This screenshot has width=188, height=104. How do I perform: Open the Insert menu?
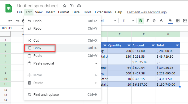50,12
